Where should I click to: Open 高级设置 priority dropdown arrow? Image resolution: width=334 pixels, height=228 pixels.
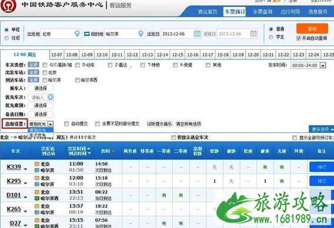point(50,124)
